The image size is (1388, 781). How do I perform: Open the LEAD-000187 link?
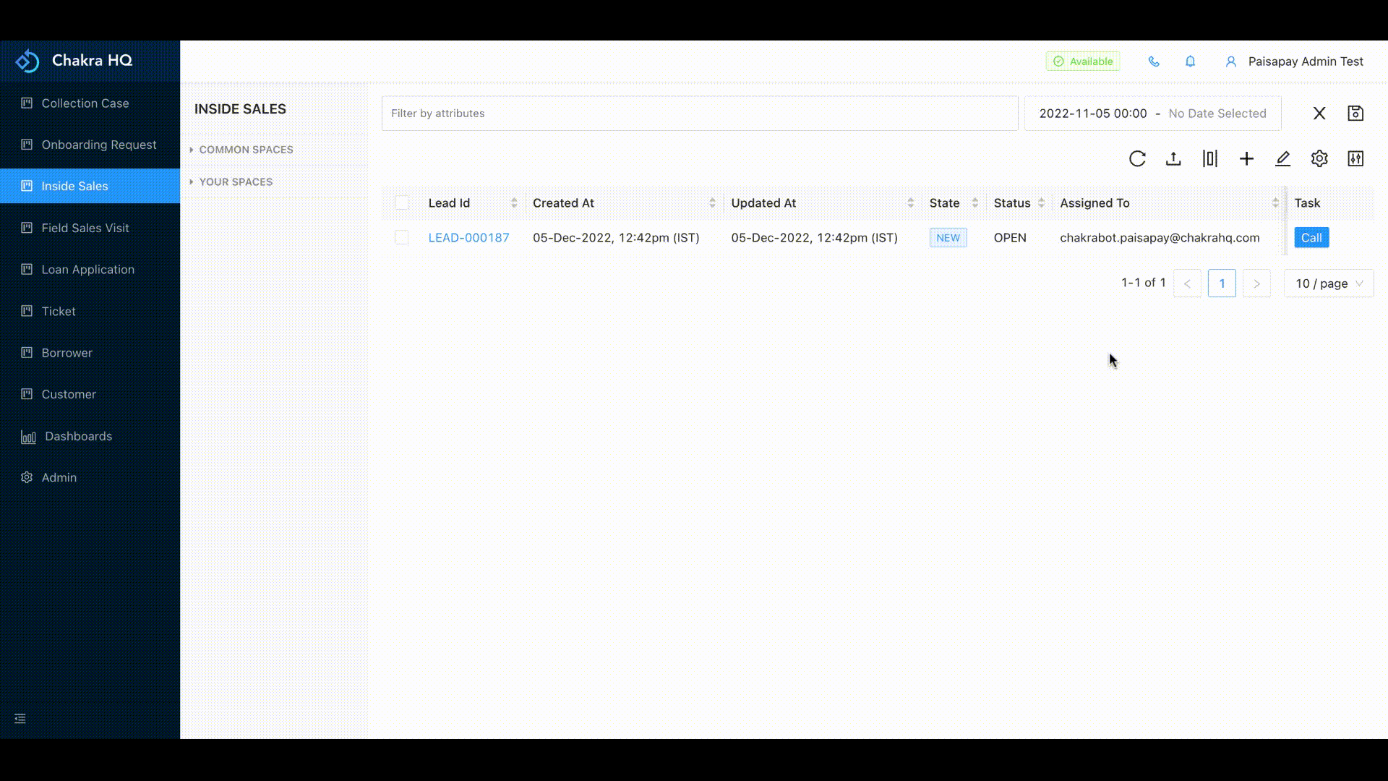pyautogui.click(x=468, y=238)
